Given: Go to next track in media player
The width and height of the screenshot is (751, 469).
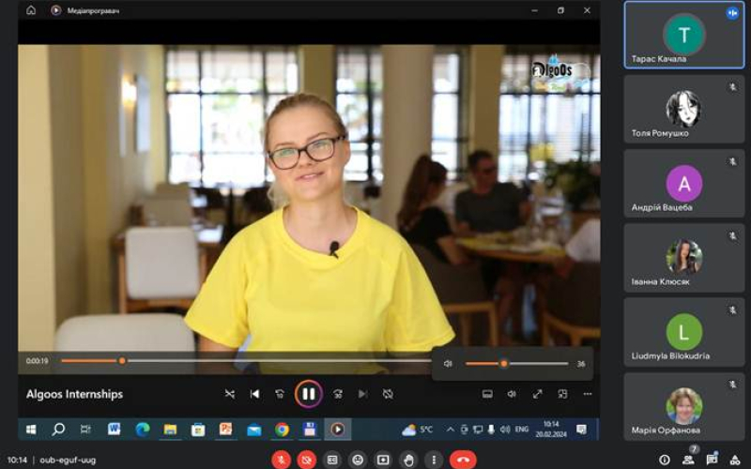Looking at the screenshot, I should click(363, 394).
